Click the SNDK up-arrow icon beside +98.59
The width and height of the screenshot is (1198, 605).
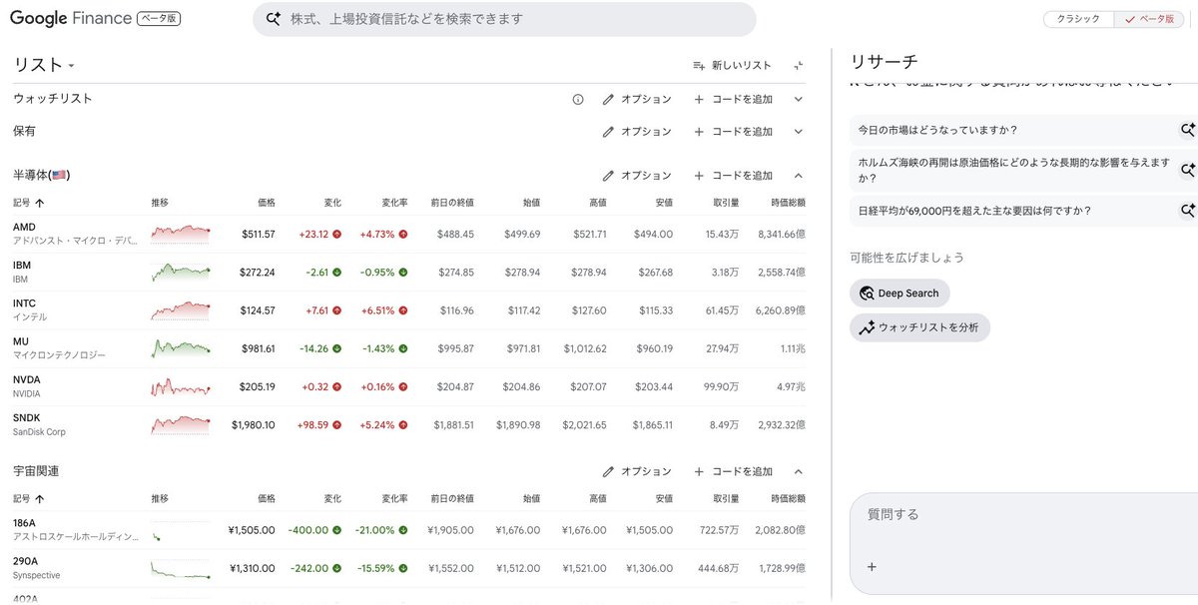[337, 424]
